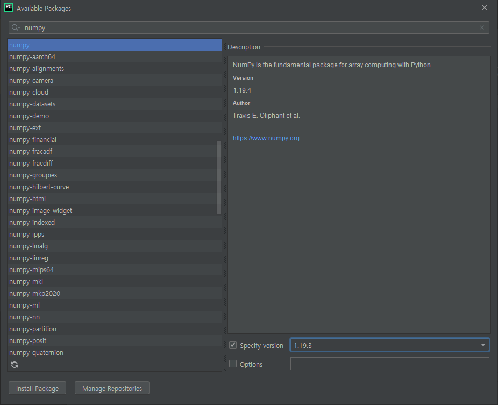Uncheck the Specify version checkbox

pos(233,345)
